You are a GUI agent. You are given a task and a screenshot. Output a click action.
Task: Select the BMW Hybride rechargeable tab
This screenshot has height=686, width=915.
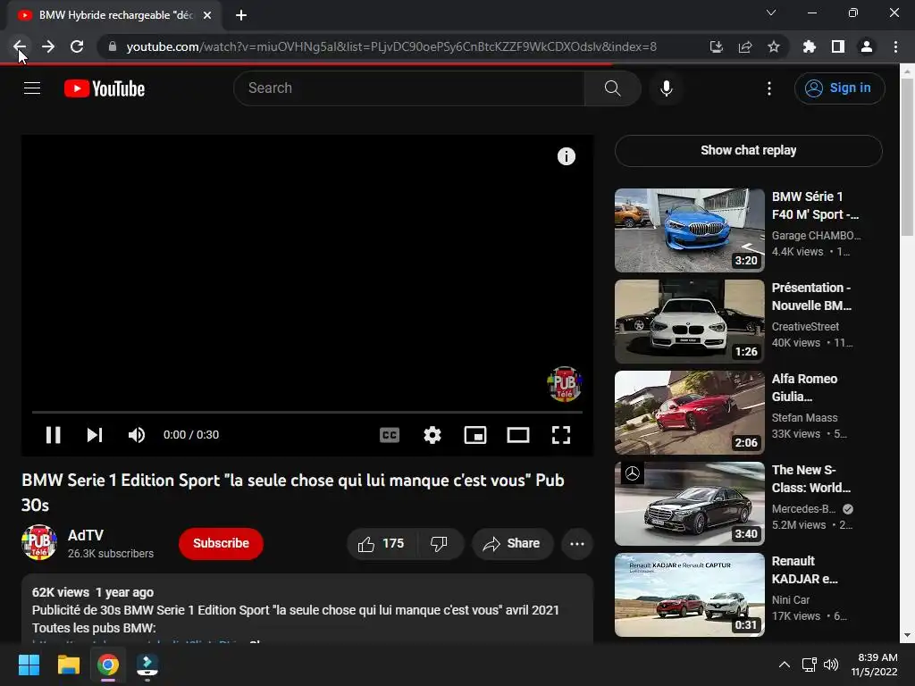click(x=115, y=15)
